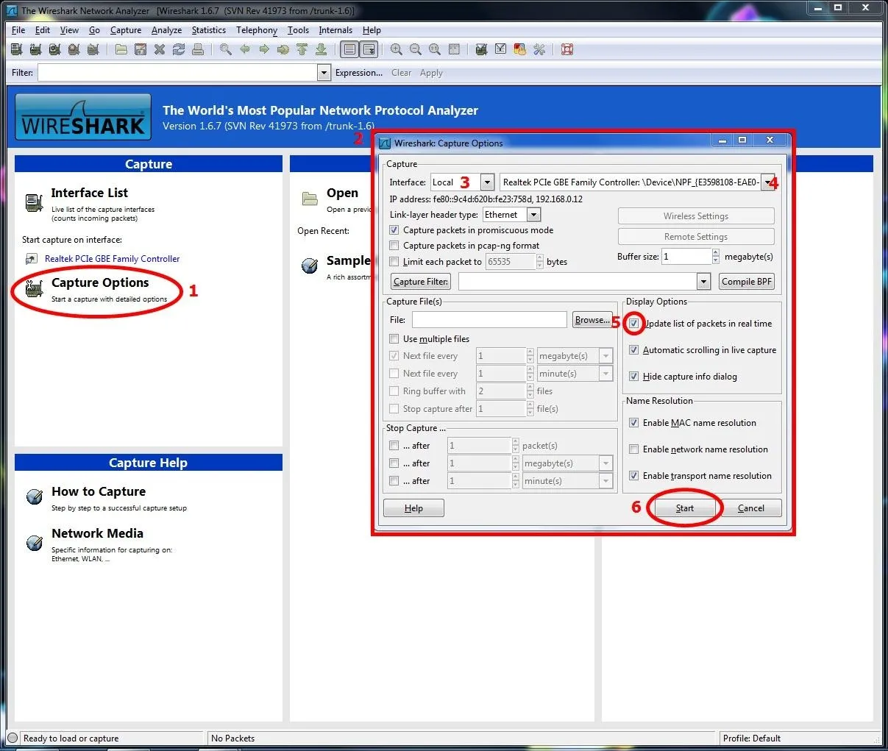Toggle Capture packets in promiscuous mode checkbox
888x751 pixels.
pyautogui.click(x=394, y=230)
